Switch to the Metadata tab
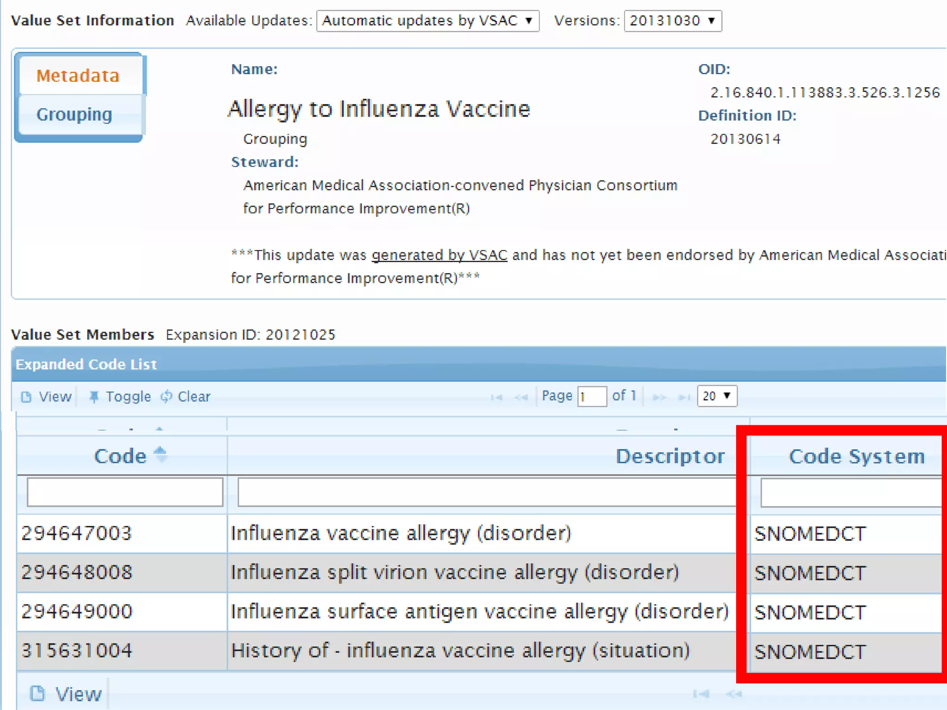The height and width of the screenshot is (710, 947). 79,75
